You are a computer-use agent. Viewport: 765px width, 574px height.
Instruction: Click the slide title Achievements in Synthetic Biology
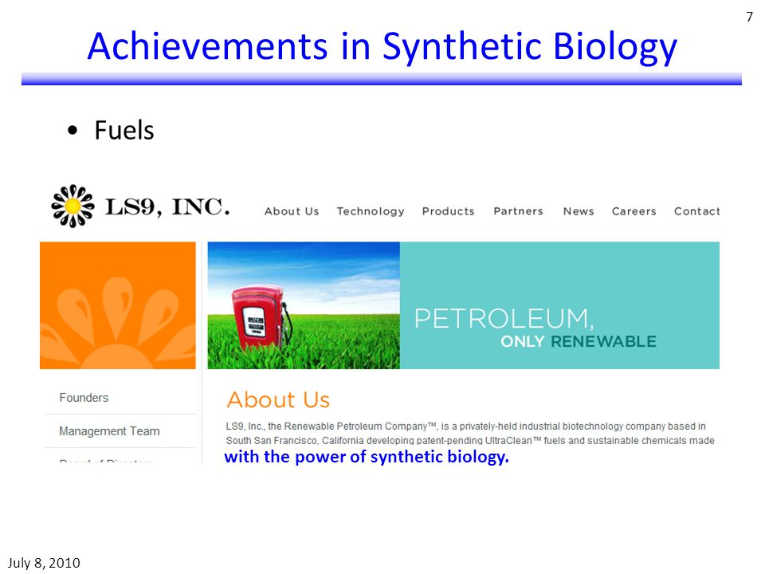pos(382,47)
